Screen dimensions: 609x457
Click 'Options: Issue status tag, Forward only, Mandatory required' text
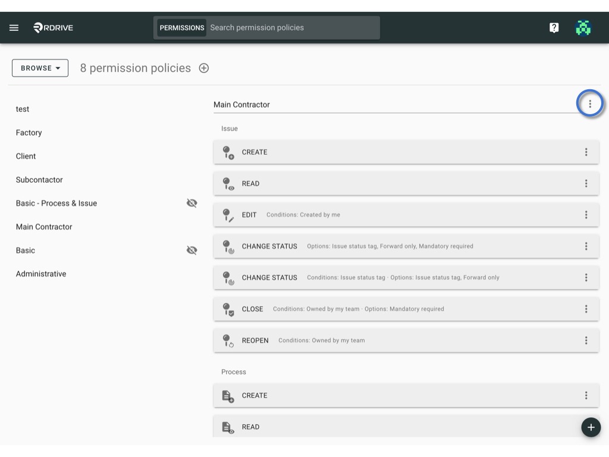point(390,246)
